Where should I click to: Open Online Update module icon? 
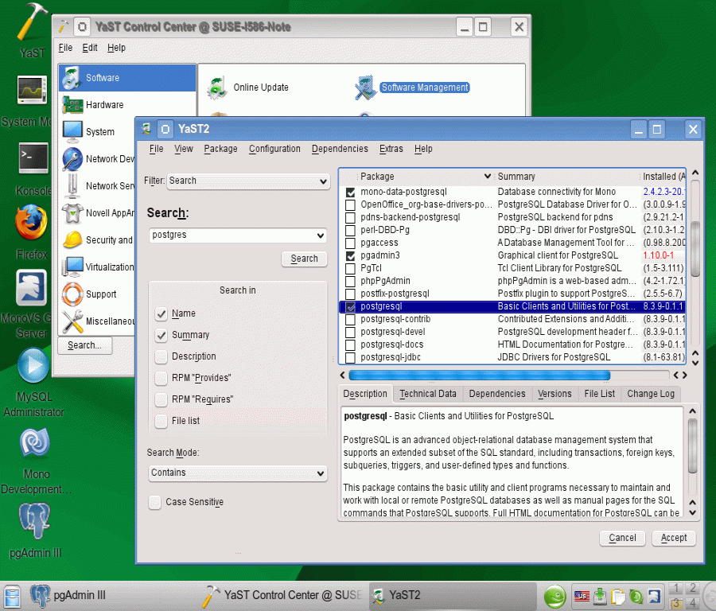point(217,88)
